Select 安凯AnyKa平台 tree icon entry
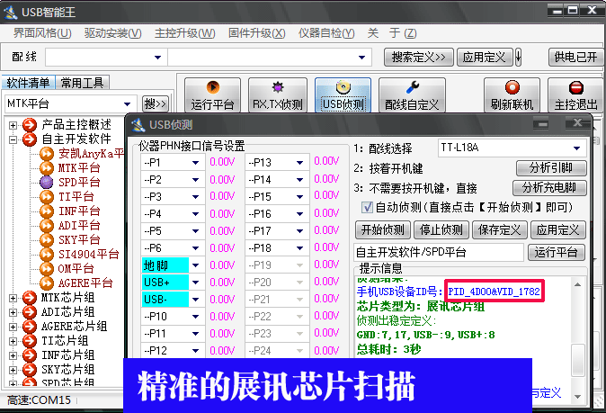The image size is (606, 413). [x=47, y=154]
